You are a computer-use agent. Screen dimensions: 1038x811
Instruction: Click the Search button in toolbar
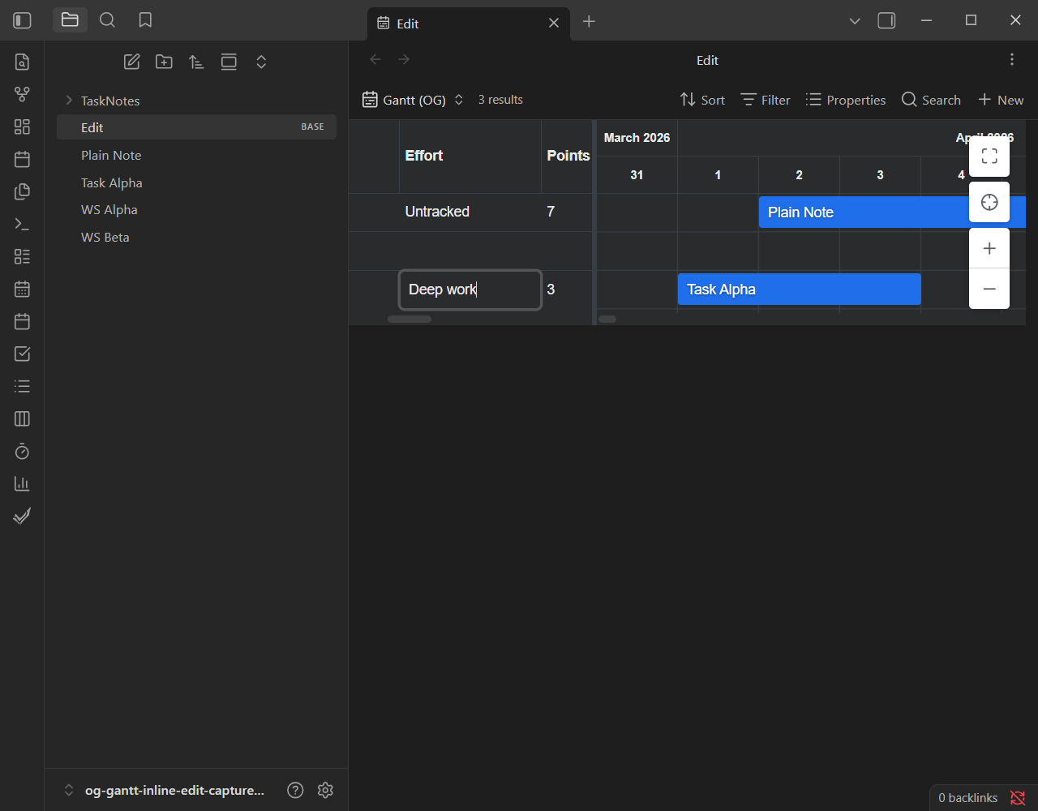(x=931, y=100)
